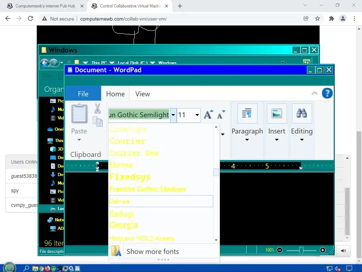This screenshot has width=362, height=272.
Task: Expand the This PC breadcrumb arrow
Action: (112, 63)
